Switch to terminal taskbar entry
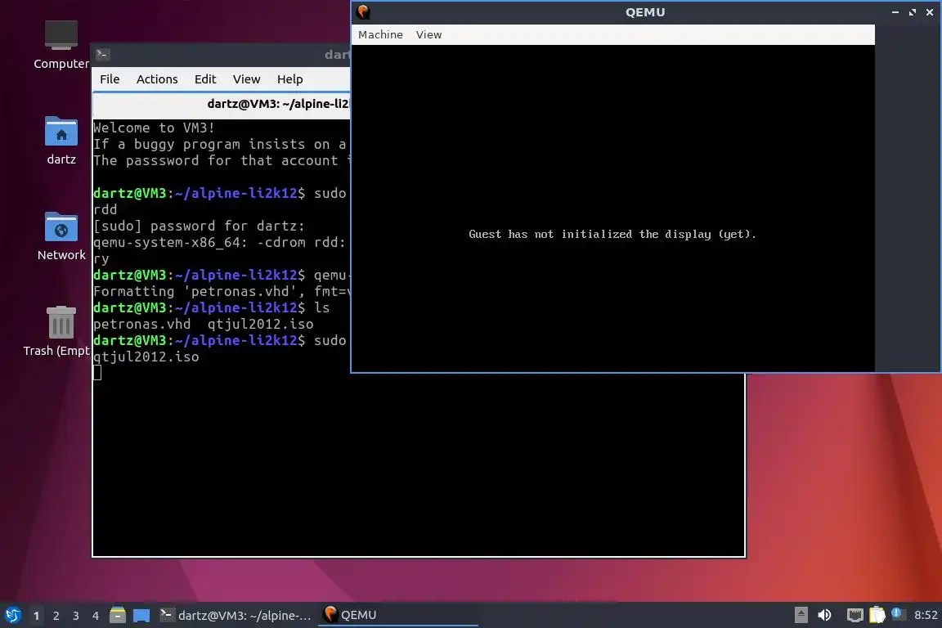Image resolution: width=942 pixels, height=628 pixels. 235,615
